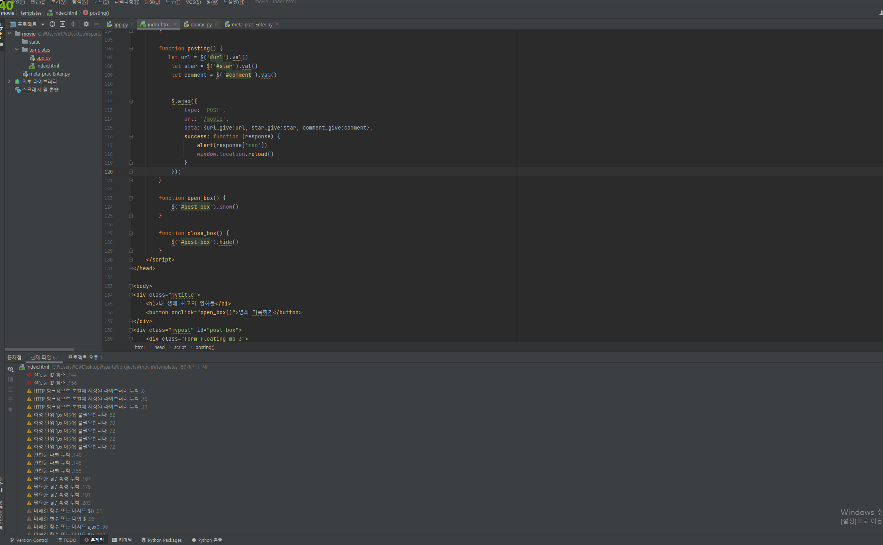Click the locate opened file crosshair icon

coord(52,24)
